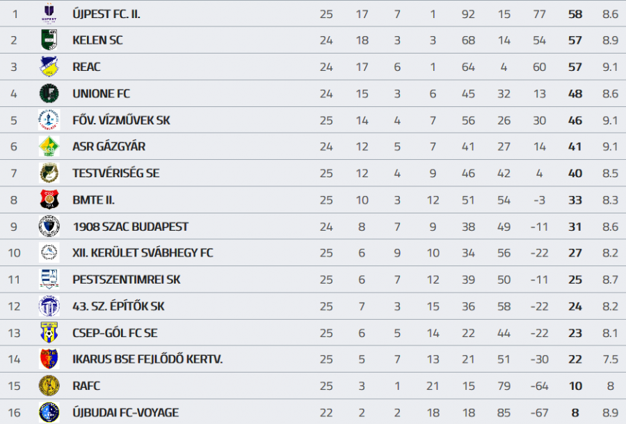The height and width of the screenshot is (424, 626).
Task: Click the RAFC club badge
Action: tap(49, 385)
